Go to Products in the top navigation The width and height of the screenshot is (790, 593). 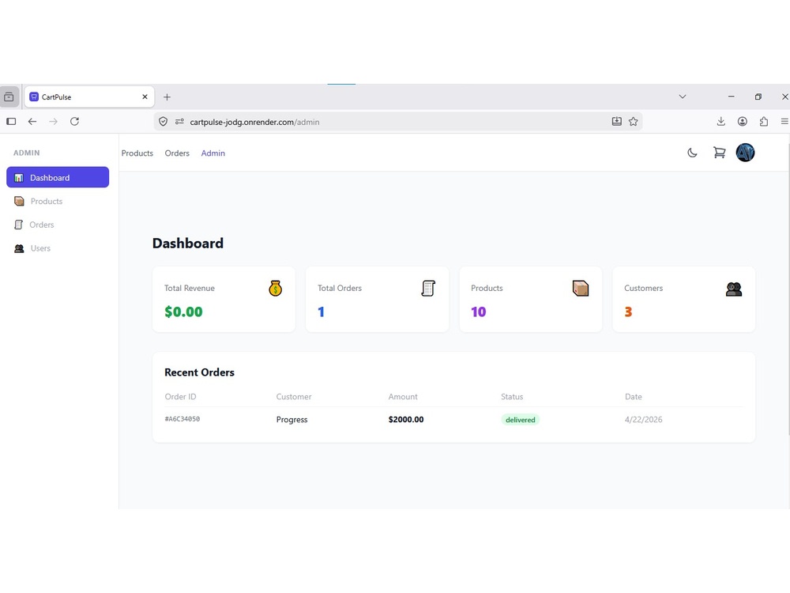137,153
